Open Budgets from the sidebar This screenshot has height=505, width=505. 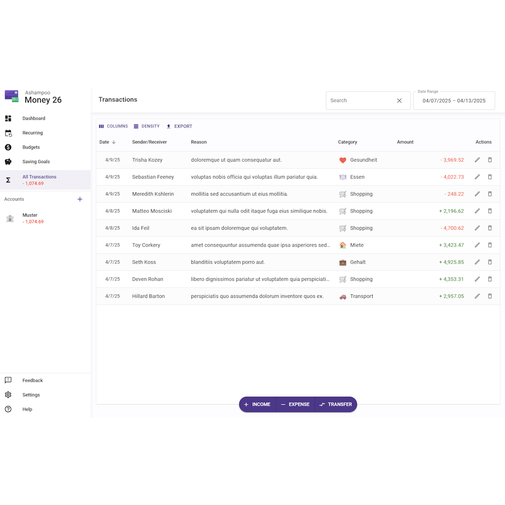pos(31,147)
